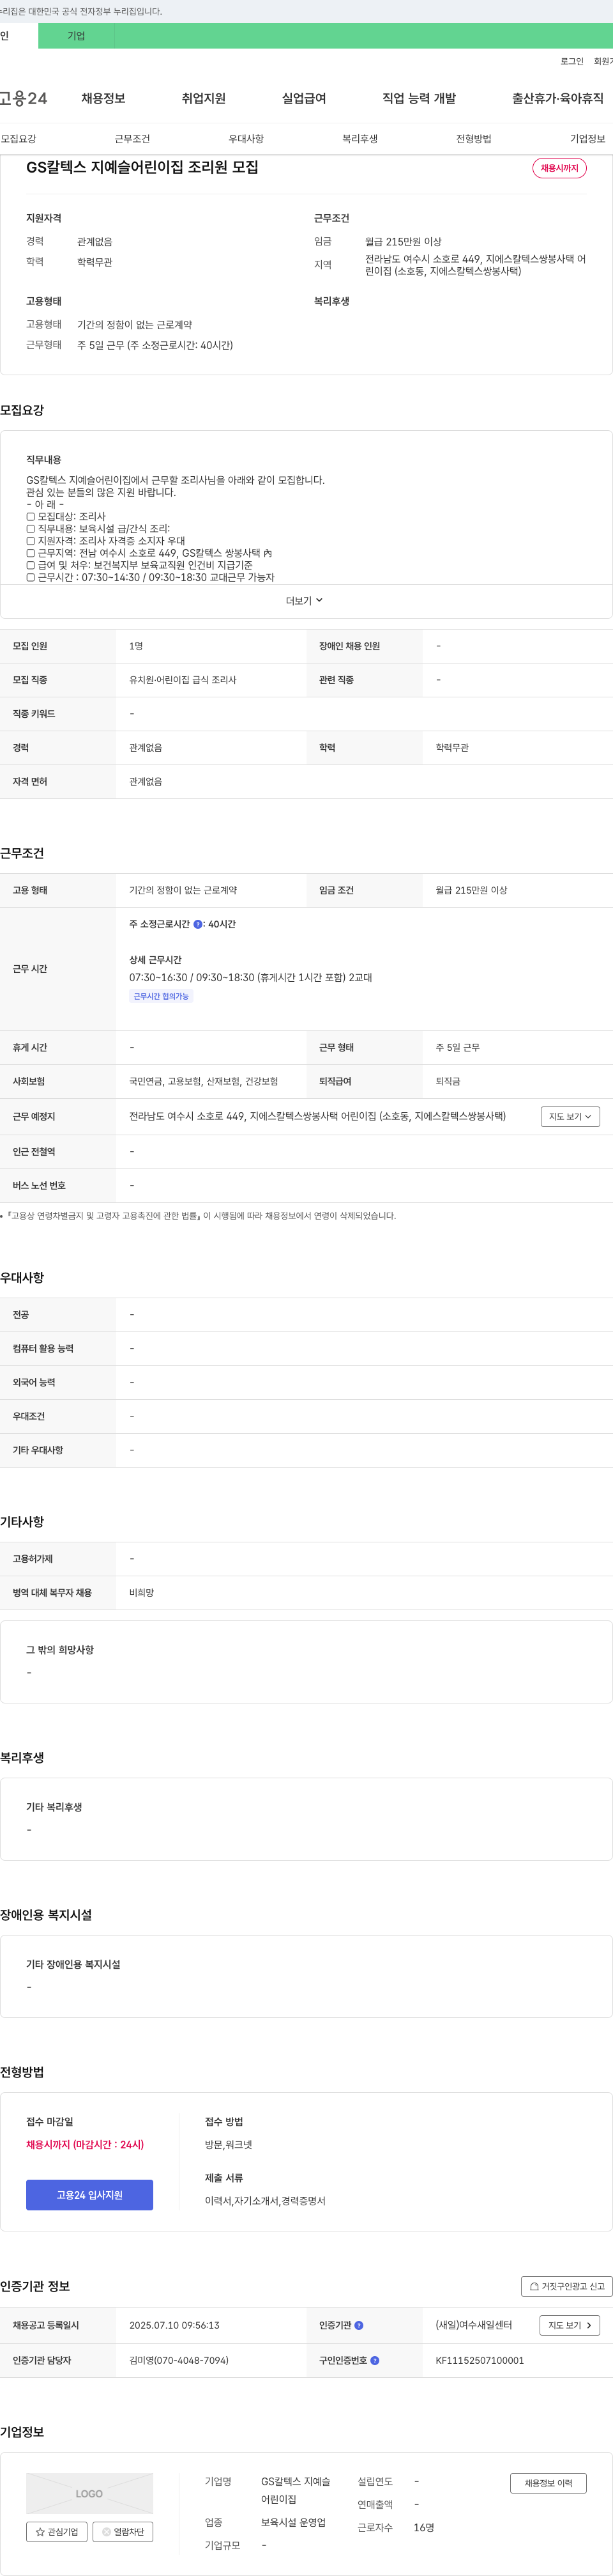Select 국민연금, 고용보험, 산재보험, 건강보험 text

coord(204,1082)
